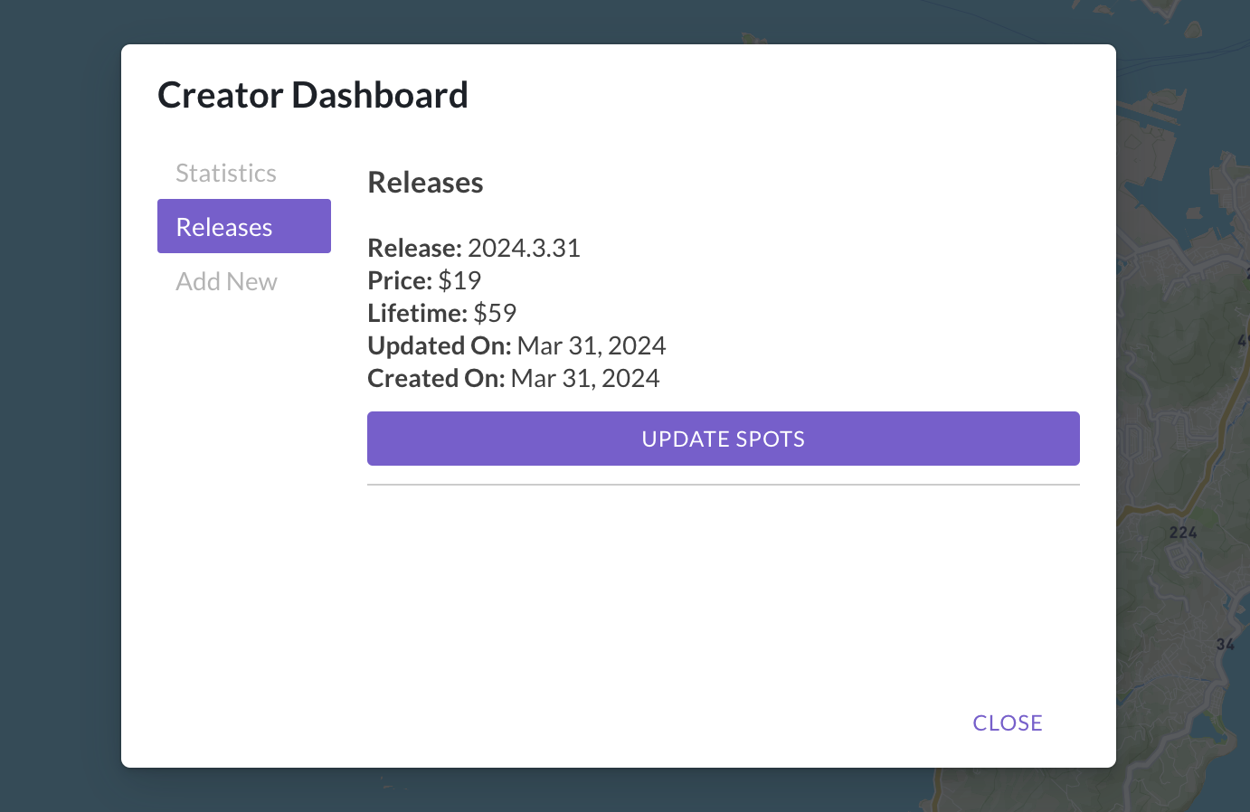
Task: Click the $19 price value
Action: click(459, 280)
